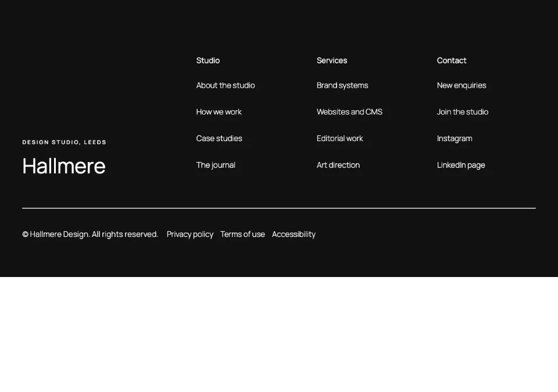
Task: Click the Services column heading
Action: point(332,60)
